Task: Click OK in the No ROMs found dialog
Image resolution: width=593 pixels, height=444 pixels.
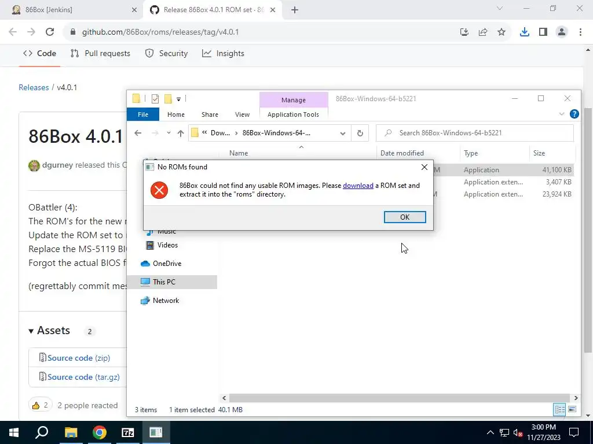Action: 405,217
